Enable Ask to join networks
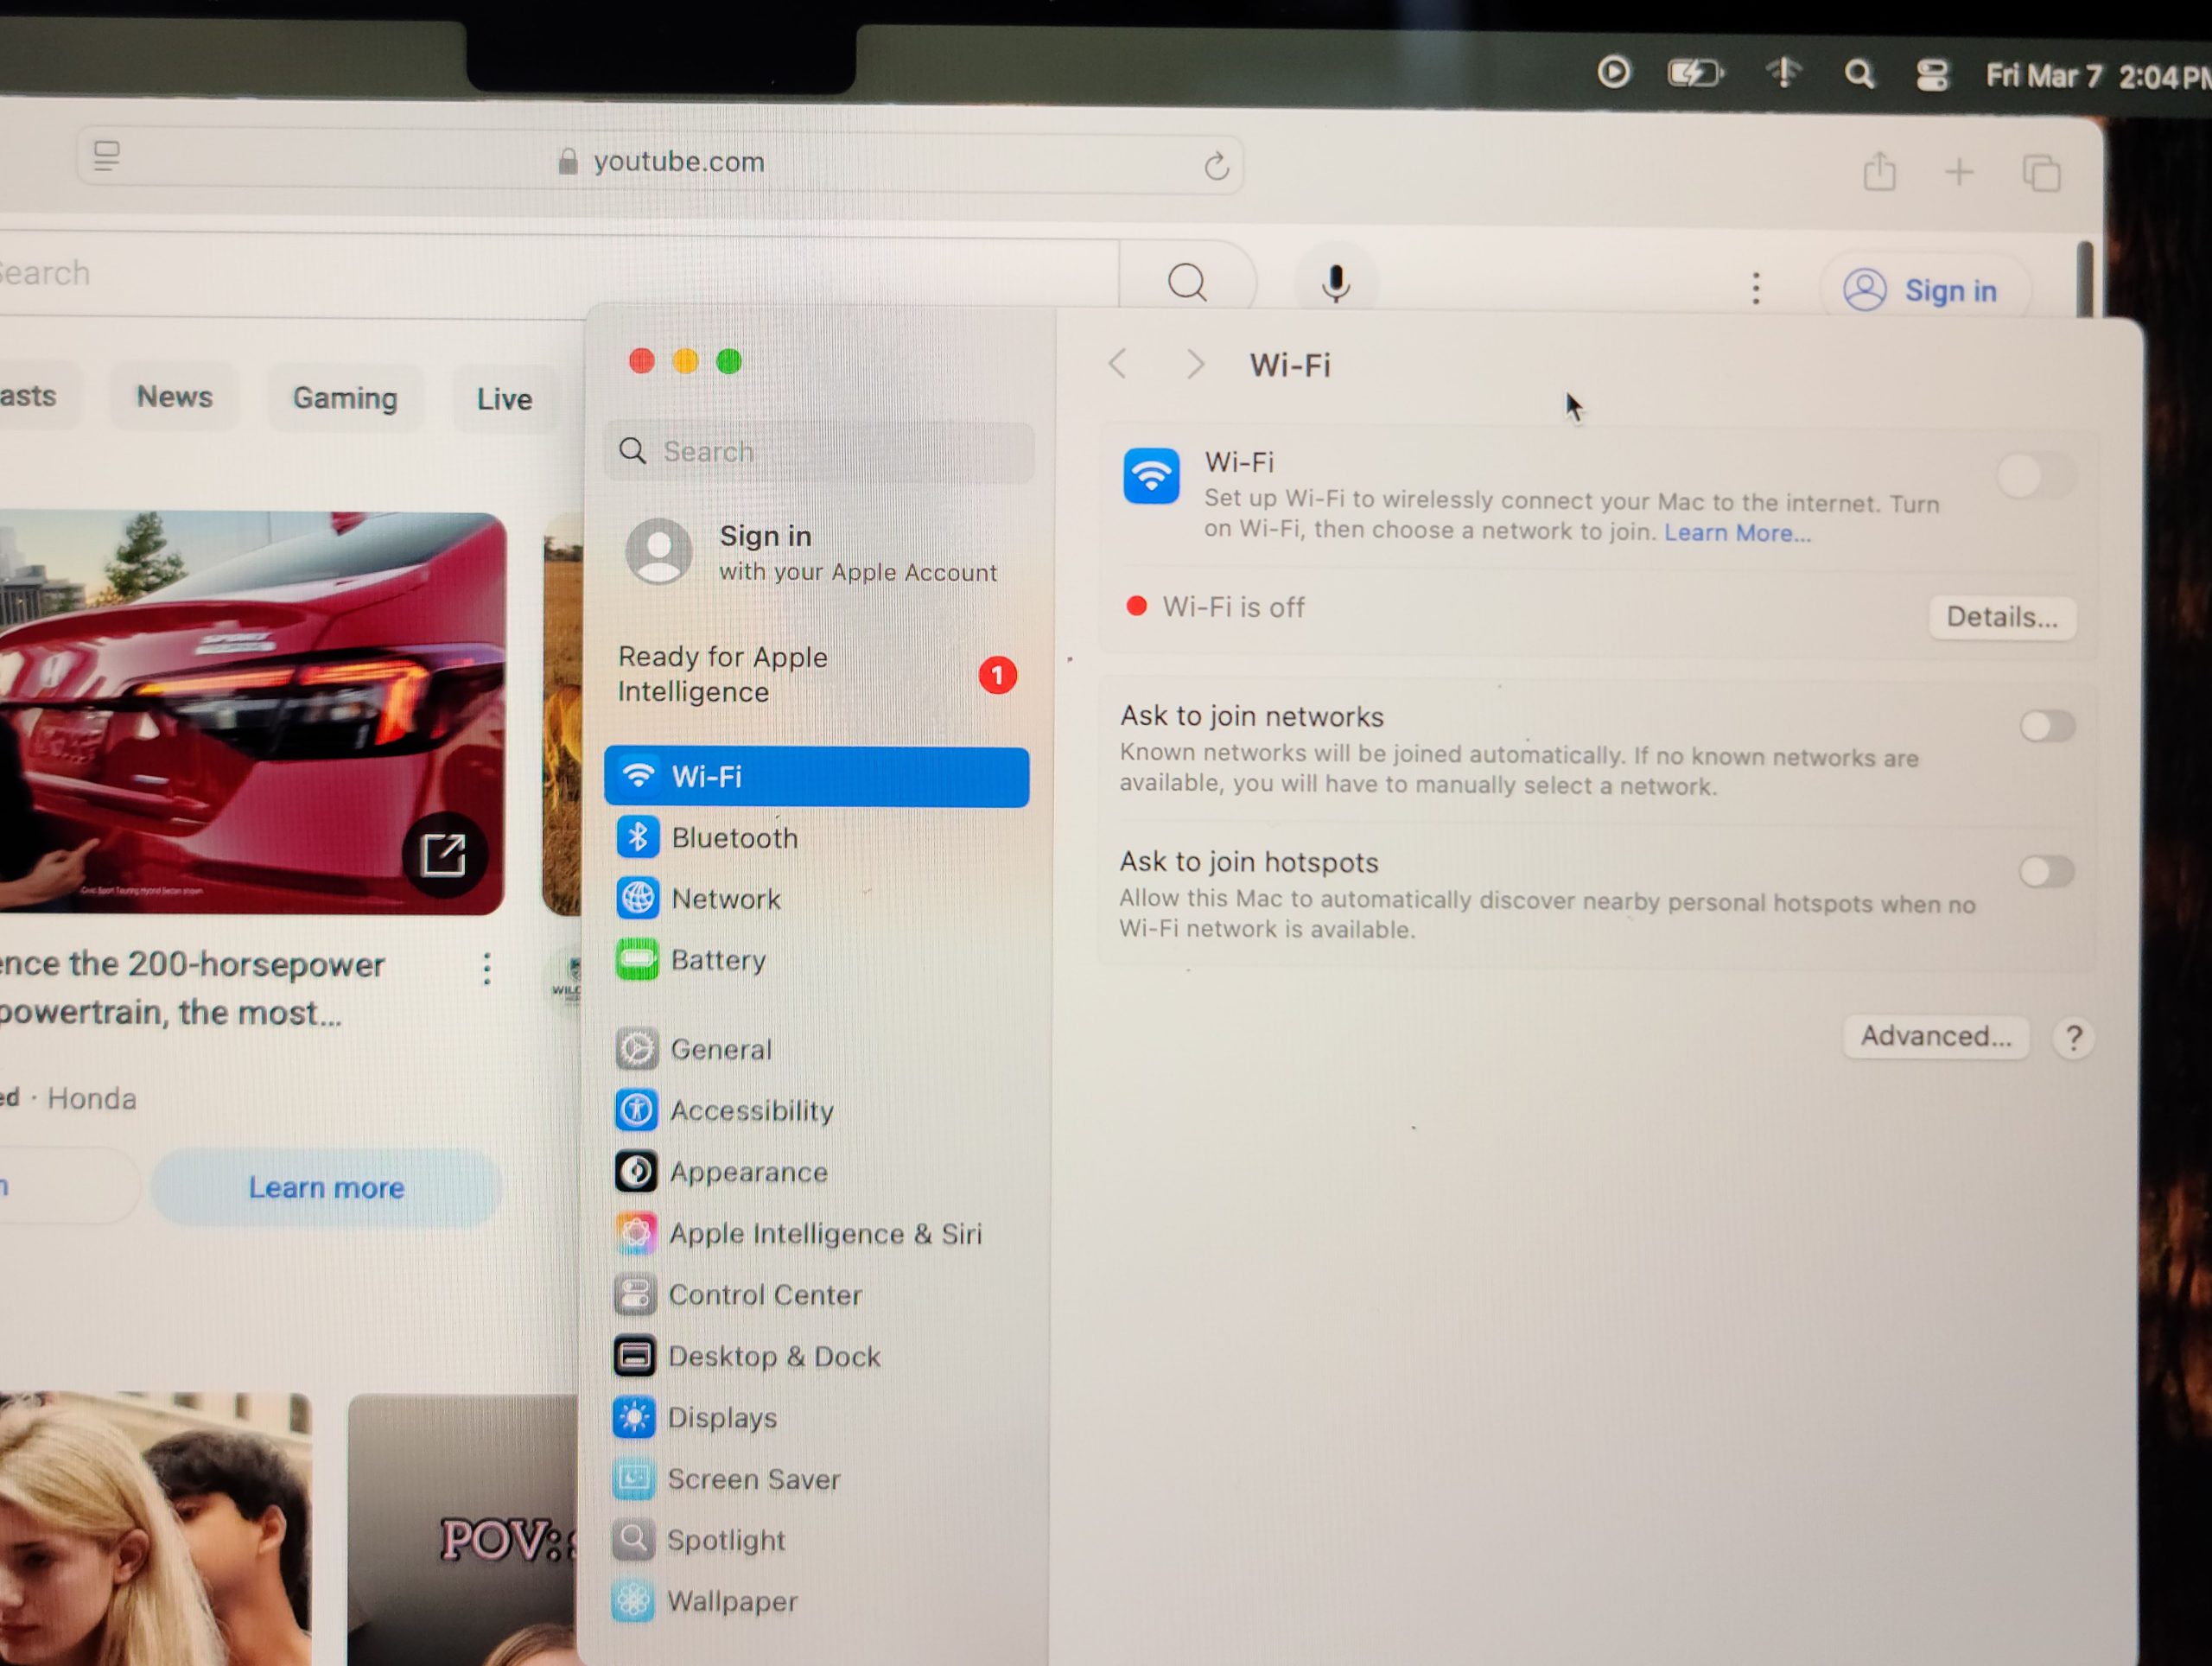This screenshot has height=1666, width=2212. (x=2045, y=726)
